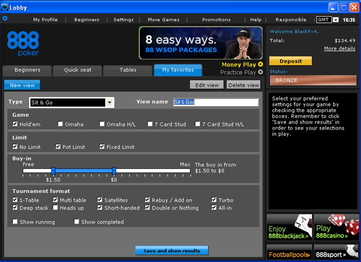The width and height of the screenshot is (361, 262).
Task: Click the blue circle icon beside My Profile
Action: coord(5,18)
